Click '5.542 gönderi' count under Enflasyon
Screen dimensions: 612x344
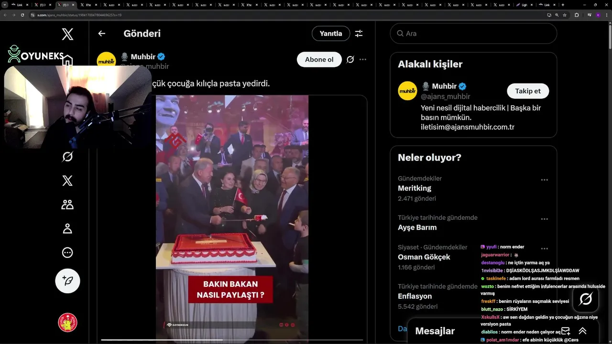pos(418,306)
